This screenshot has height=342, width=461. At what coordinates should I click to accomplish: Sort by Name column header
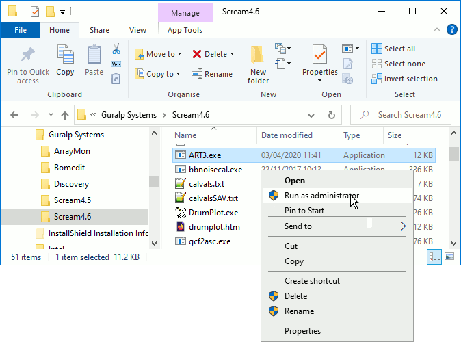(x=185, y=135)
